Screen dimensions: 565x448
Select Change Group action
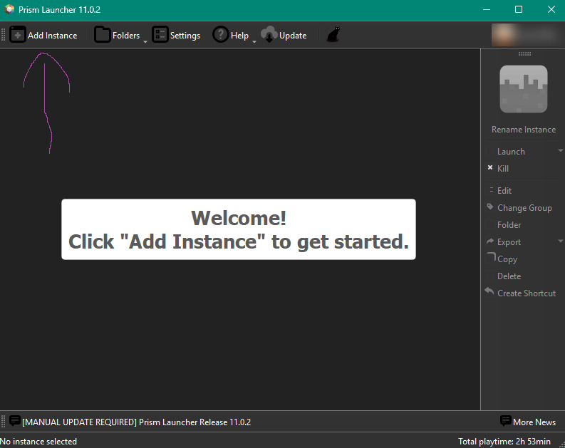point(524,208)
